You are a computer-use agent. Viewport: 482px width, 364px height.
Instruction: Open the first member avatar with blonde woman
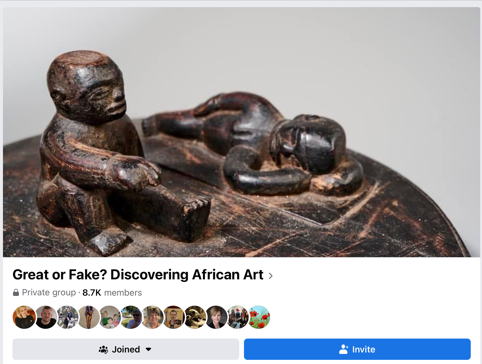click(24, 317)
